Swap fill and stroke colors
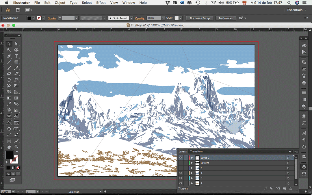This screenshot has width=312, height=195. coord(17,152)
